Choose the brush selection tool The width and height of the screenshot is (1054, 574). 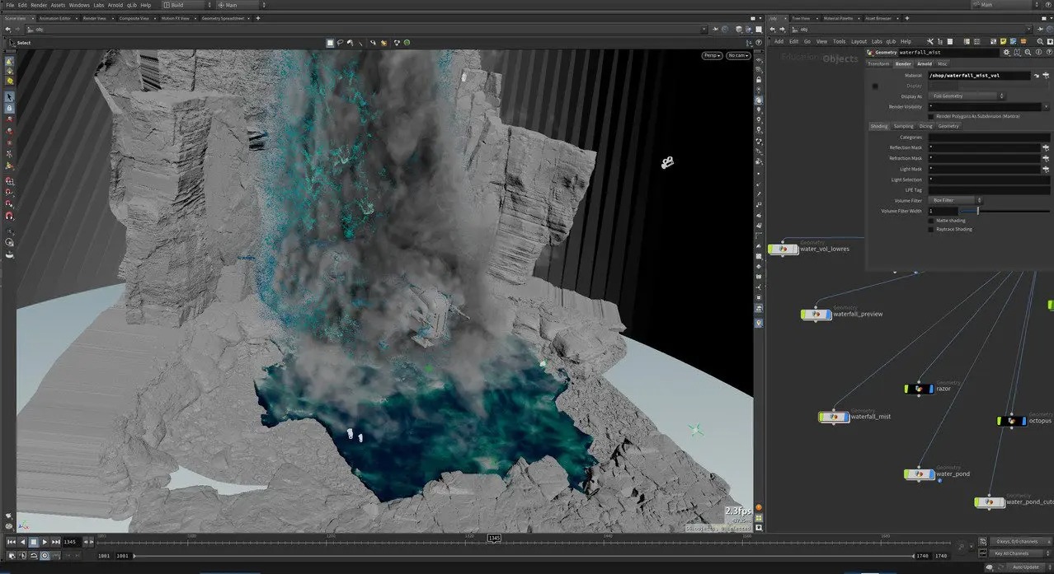click(x=350, y=43)
